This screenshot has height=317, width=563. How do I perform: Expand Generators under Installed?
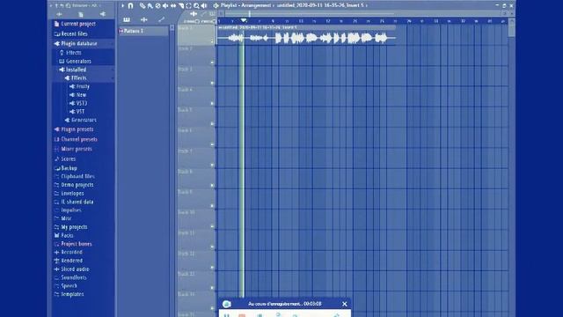[x=83, y=120]
